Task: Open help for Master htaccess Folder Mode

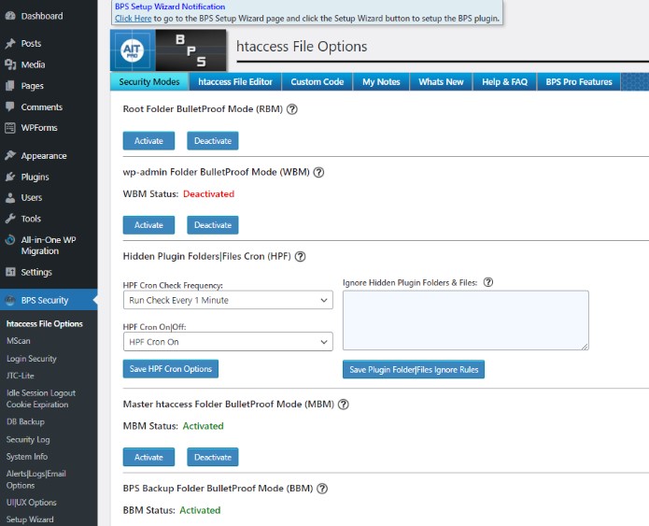Action: tap(343, 405)
